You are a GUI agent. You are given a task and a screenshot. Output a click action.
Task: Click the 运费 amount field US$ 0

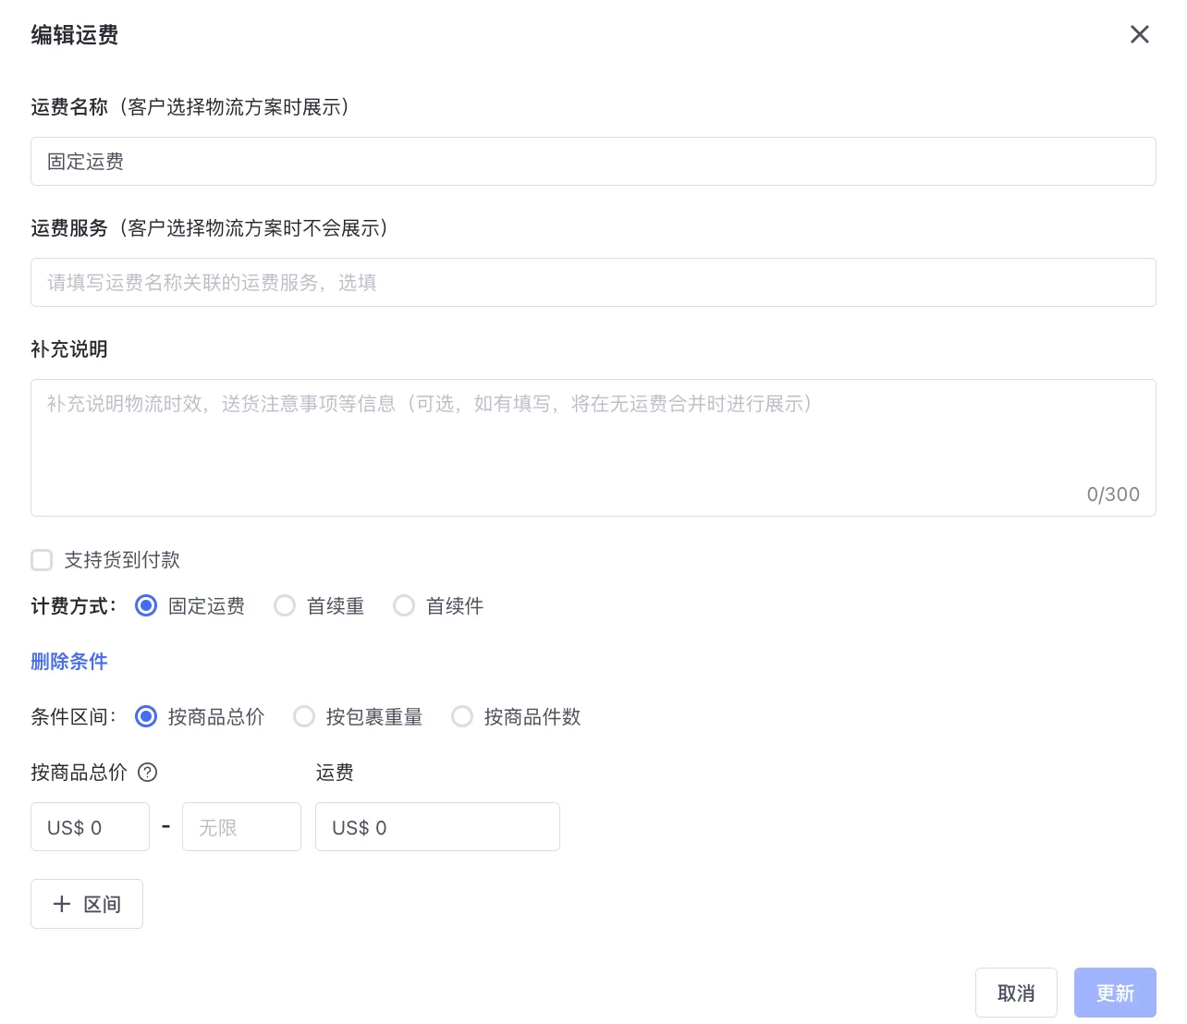click(437, 826)
